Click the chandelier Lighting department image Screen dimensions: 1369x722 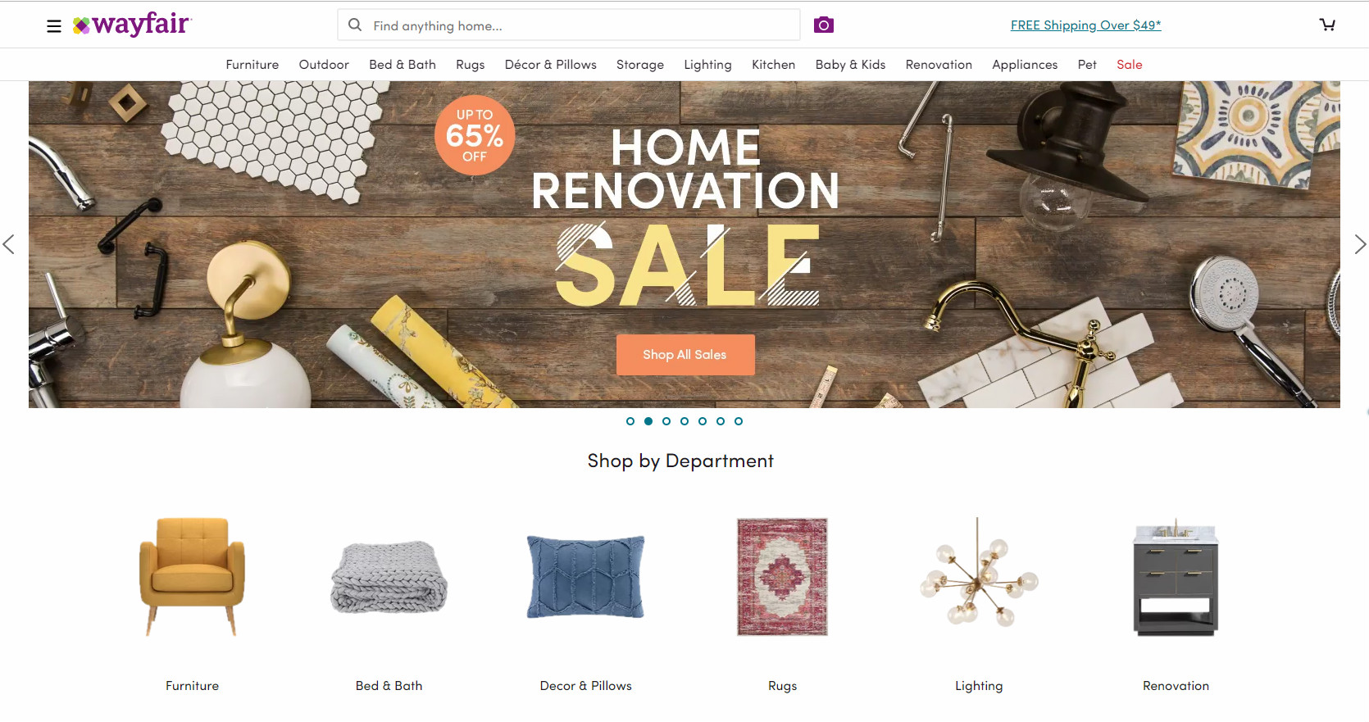pos(979,572)
